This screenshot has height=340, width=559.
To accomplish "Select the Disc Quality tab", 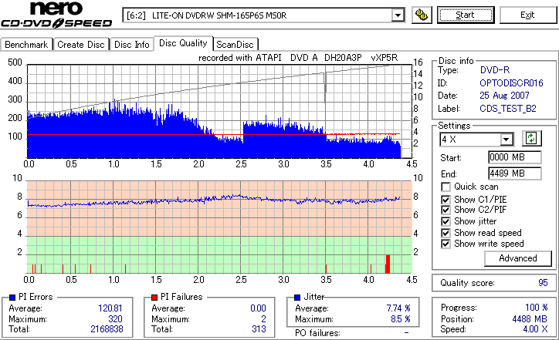I will click(183, 43).
